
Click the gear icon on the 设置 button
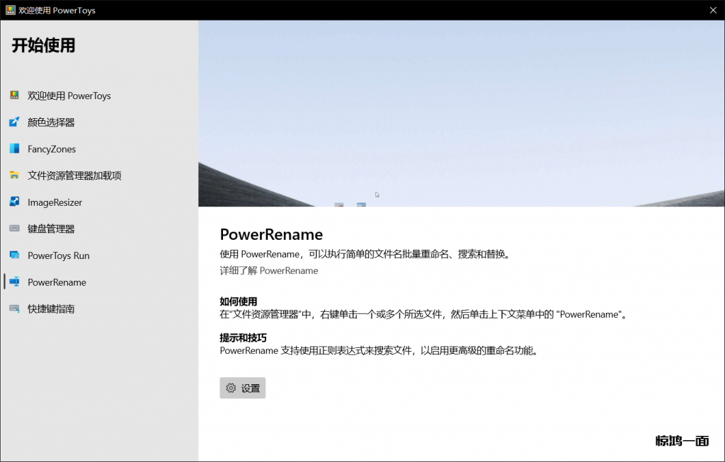tap(231, 388)
